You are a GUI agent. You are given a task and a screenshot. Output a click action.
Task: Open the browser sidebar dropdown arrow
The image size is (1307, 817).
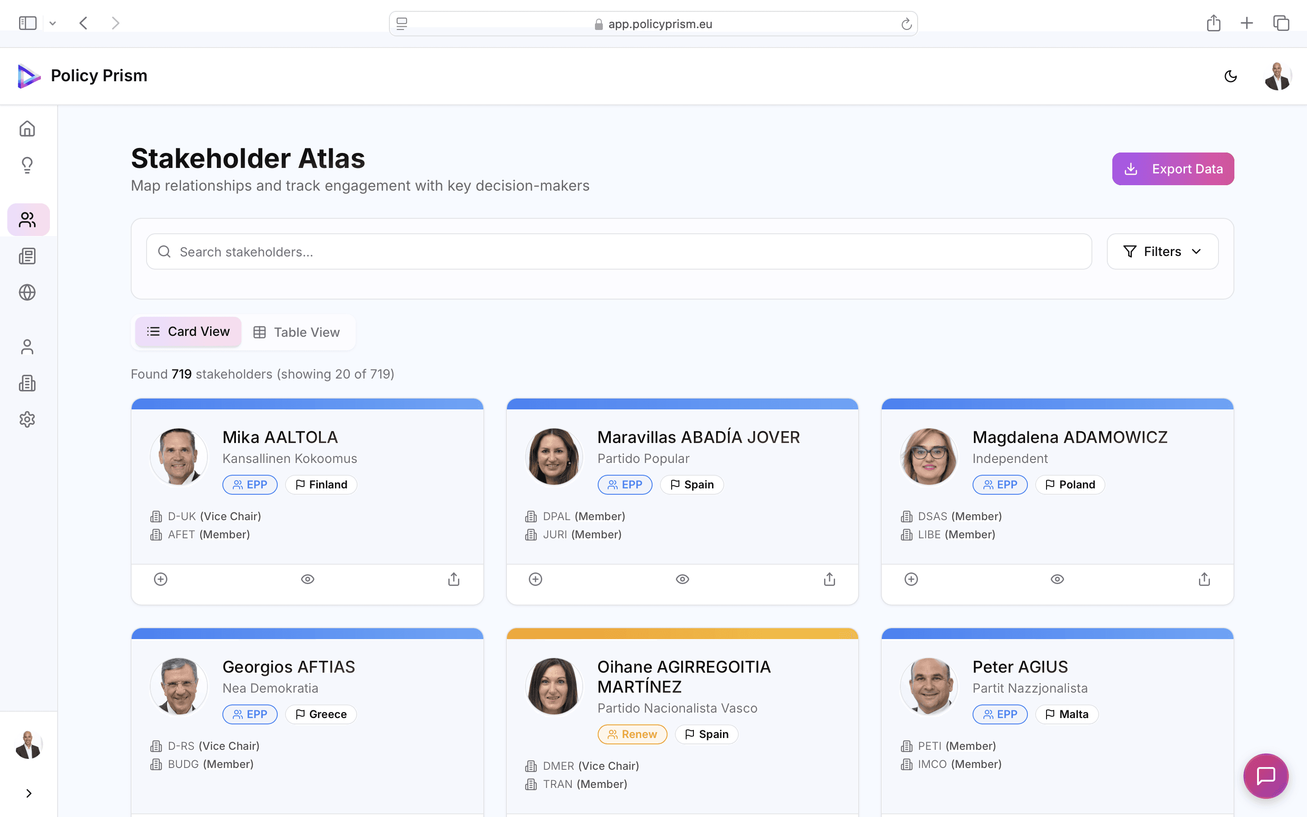pyautogui.click(x=52, y=23)
